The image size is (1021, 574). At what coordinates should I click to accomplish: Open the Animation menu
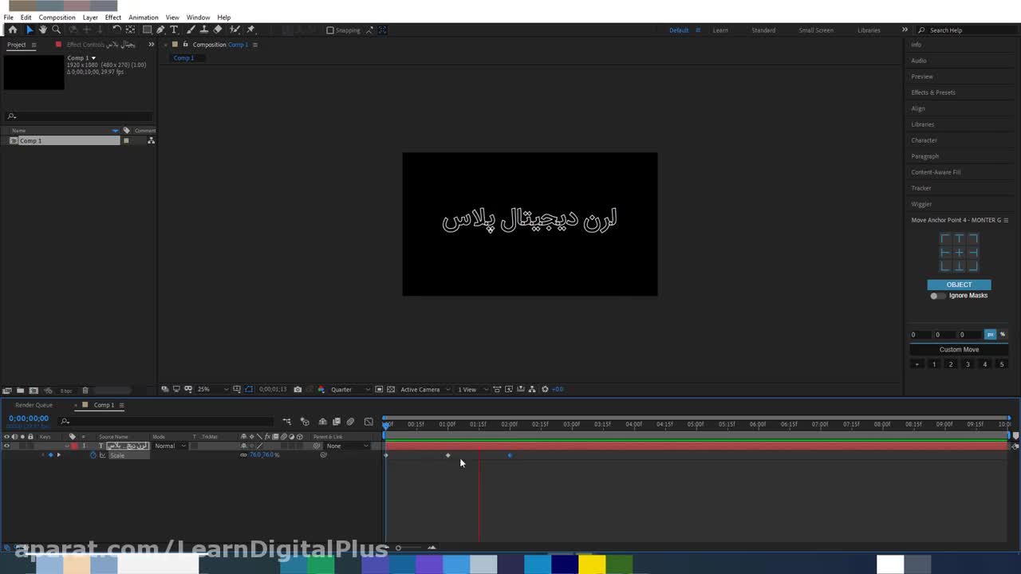144,18
